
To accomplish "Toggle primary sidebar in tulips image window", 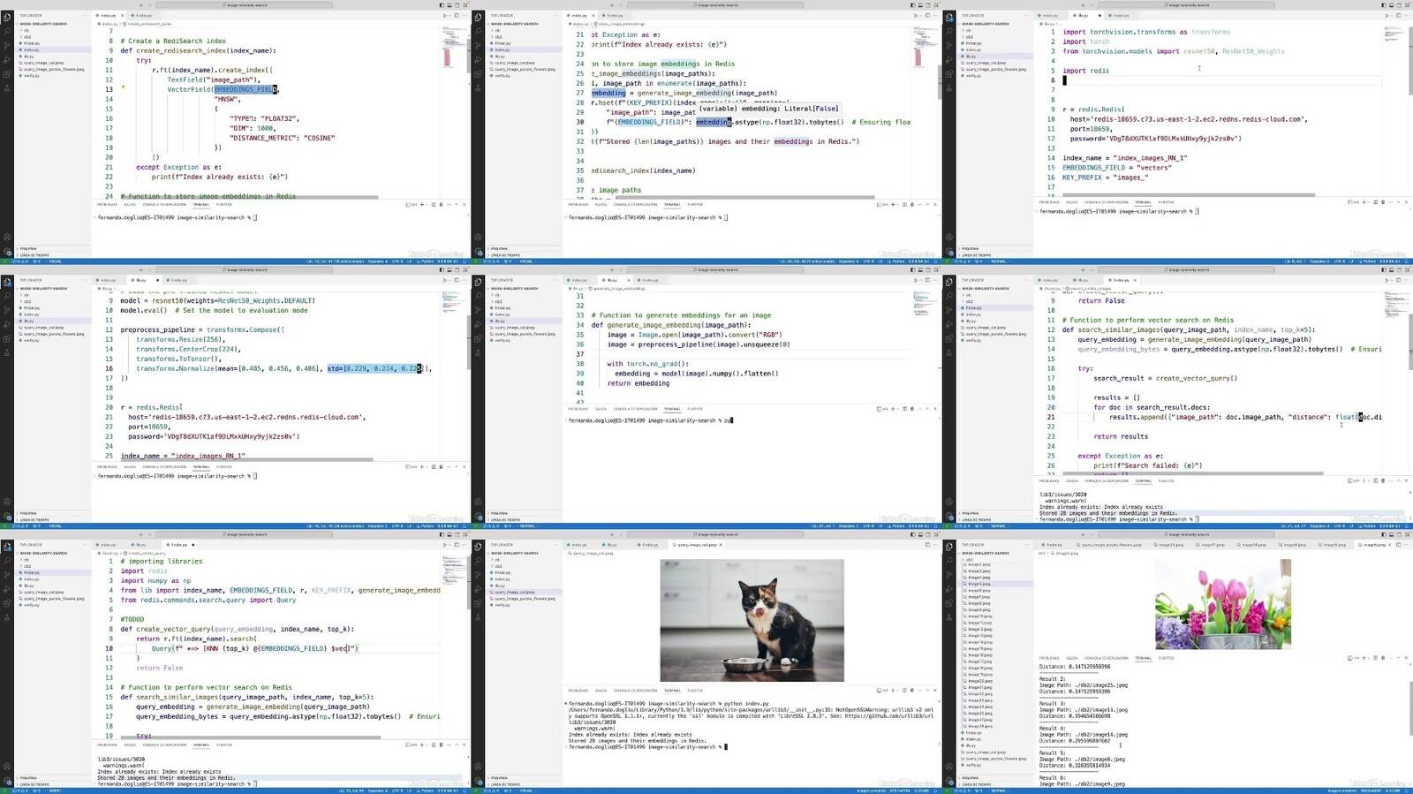I will [1385, 534].
